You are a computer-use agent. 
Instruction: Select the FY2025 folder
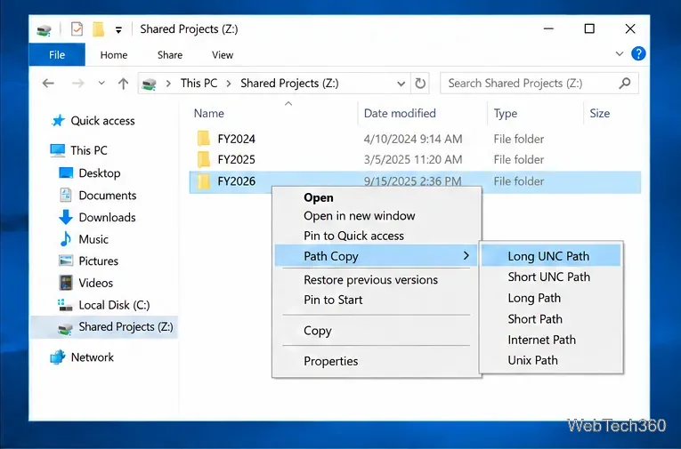pos(236,160)
